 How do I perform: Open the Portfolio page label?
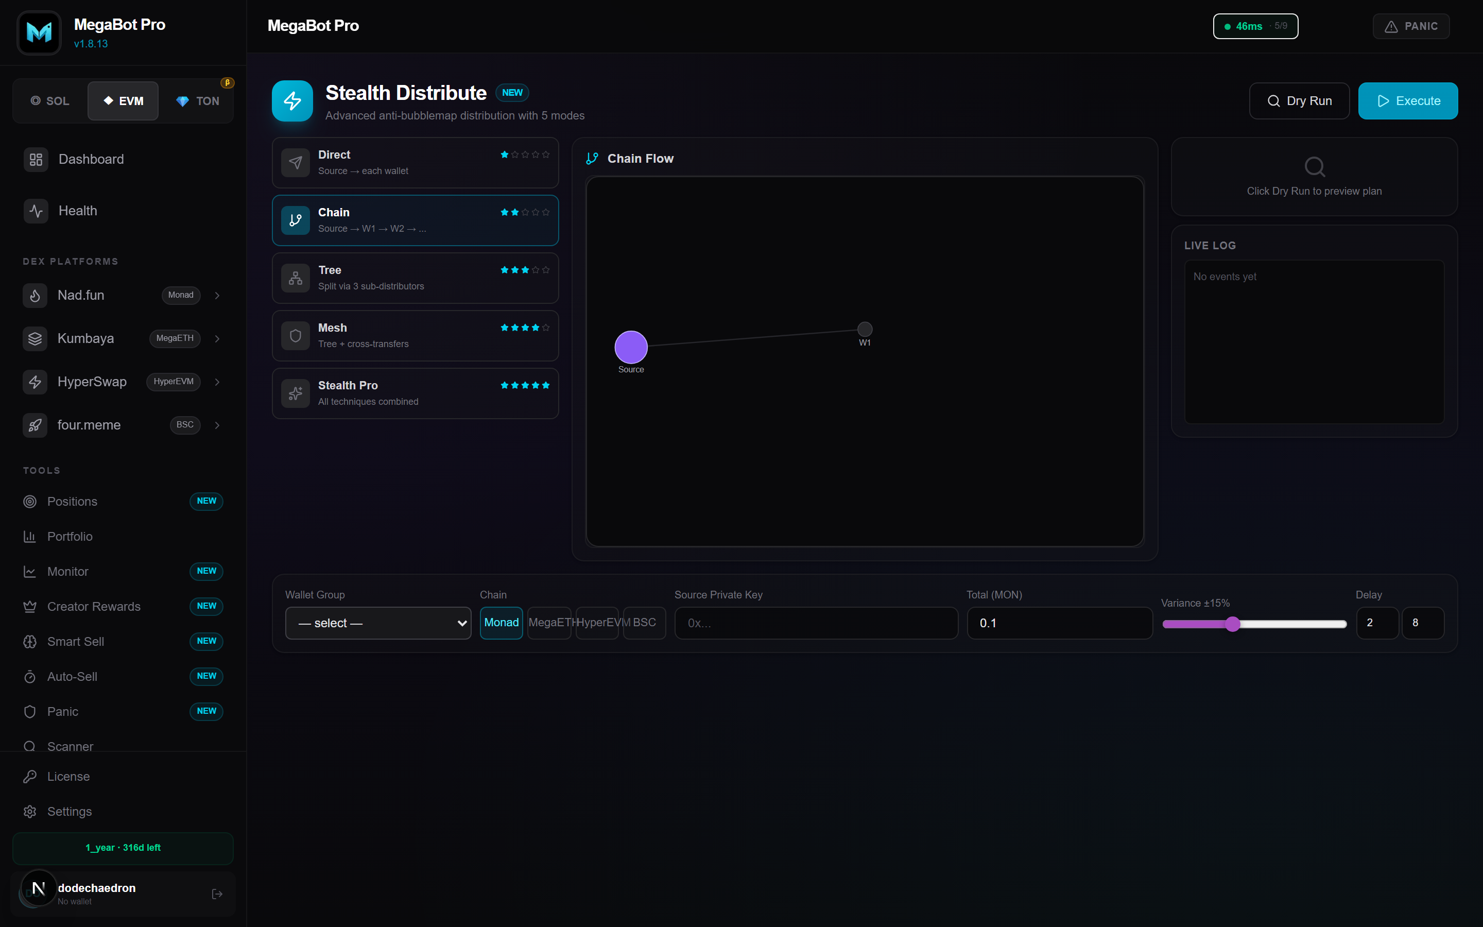pyautogui.click(x=70, y=537)
